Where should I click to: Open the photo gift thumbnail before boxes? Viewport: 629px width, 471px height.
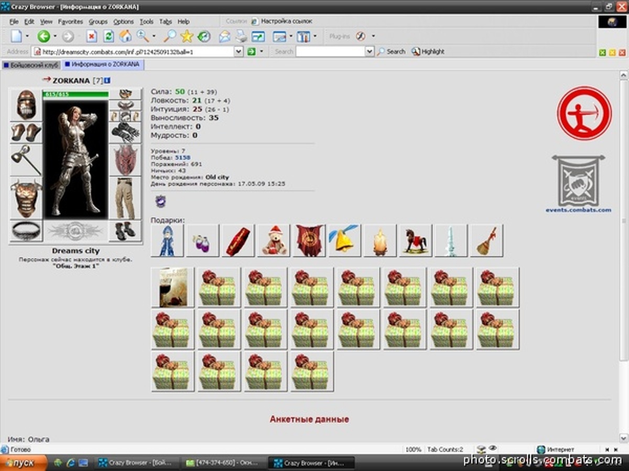[172, 287]
